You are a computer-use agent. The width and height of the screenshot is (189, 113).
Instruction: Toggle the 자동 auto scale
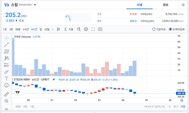tap(183, 107)
